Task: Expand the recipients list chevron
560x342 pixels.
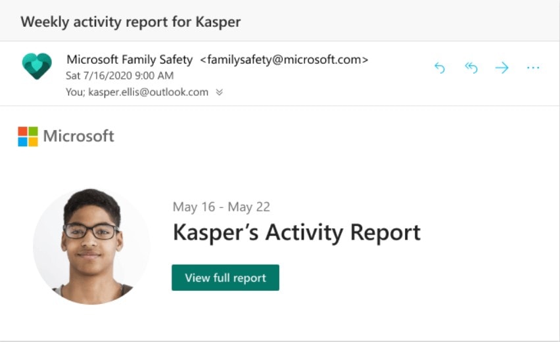Action: (x=220, y=93)
